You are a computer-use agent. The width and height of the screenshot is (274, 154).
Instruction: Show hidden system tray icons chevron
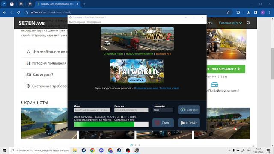click(229, 150)
